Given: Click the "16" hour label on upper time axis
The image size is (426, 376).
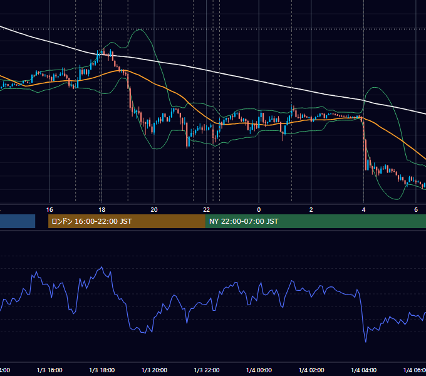Looking at the screenshot, I should coord(49,210).
